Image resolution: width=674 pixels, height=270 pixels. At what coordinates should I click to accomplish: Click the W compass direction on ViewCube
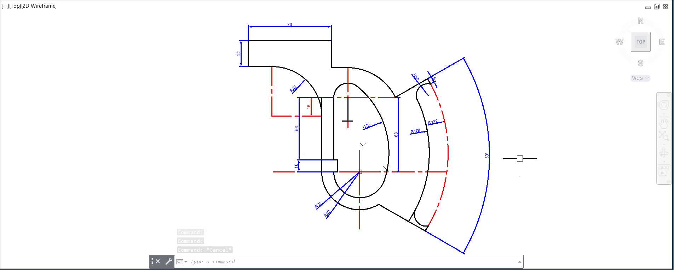(x=620, y=42)
